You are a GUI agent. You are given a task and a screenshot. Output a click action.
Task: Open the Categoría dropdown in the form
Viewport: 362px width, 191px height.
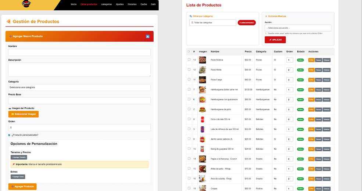[79, 87]
